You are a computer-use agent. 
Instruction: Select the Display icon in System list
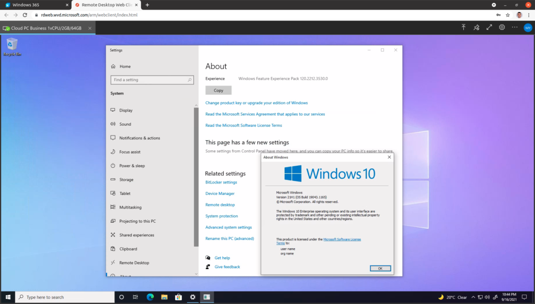tap(113, 110)
